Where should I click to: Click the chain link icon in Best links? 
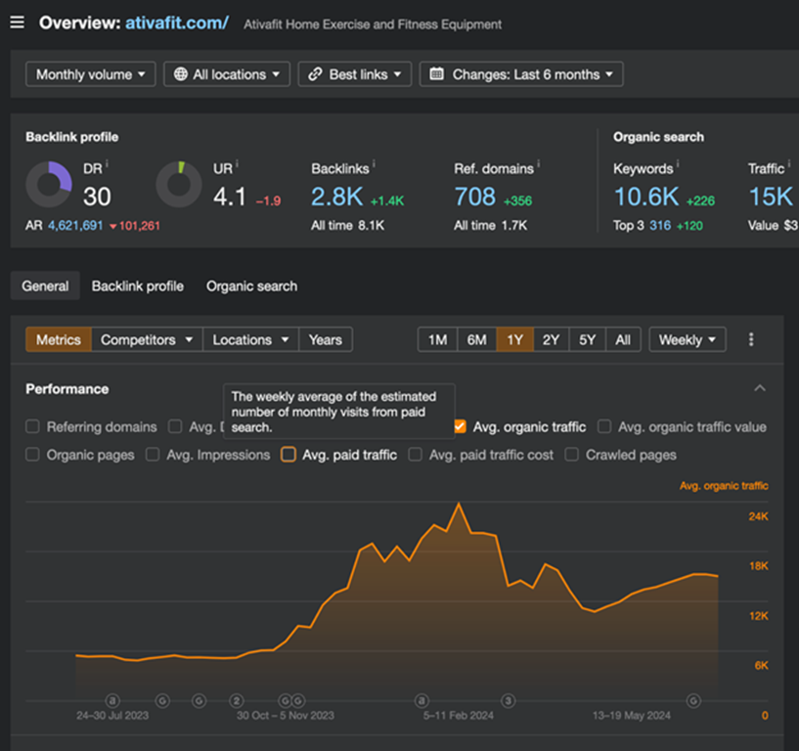315,74
